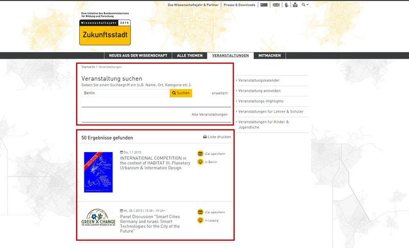Click iCal calendar icon for Panel Discussion
409x248 pixels.
click(x=200, y=212)
